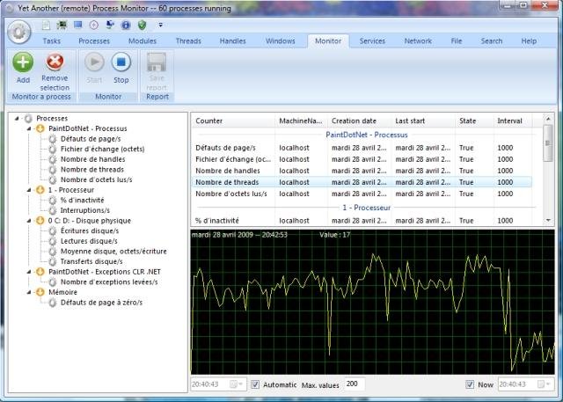
Task: Click the orange icon beside PaintDotNet - Exceptions CLR .NET
Action: (x=40, y=272)
